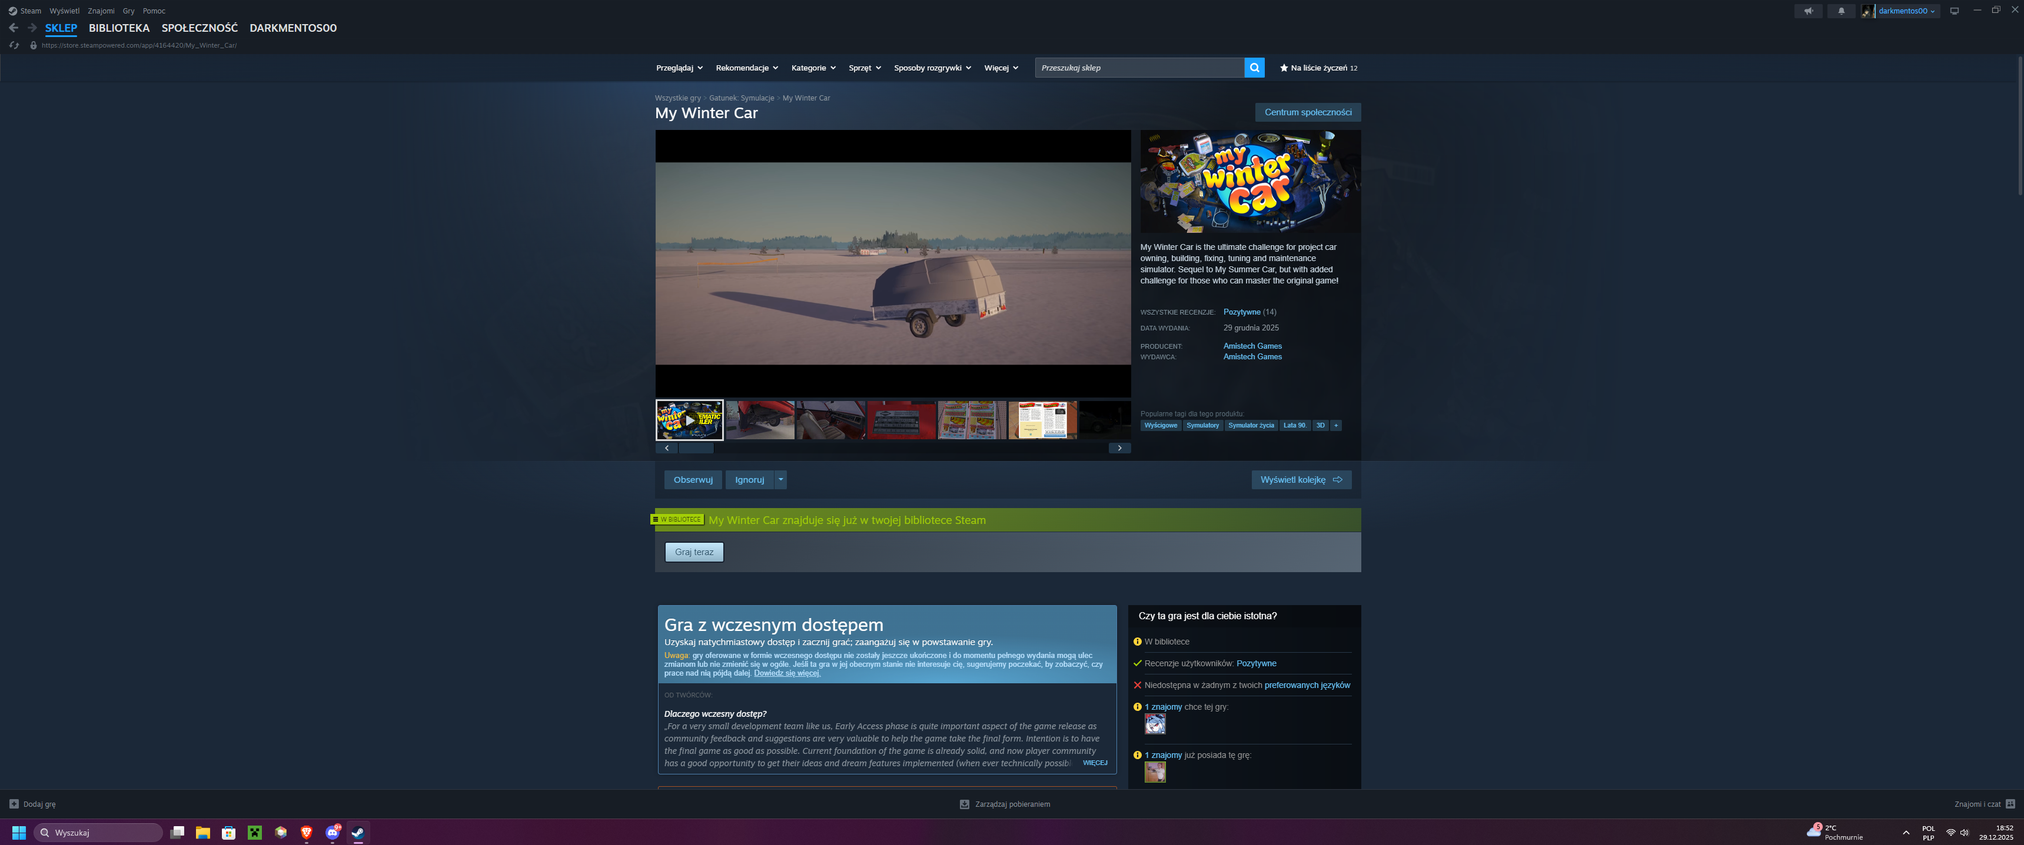Go back with the left arrow
Image resolution: width=2024 pixels, height=845 pixels.
[x=14, y=28]
